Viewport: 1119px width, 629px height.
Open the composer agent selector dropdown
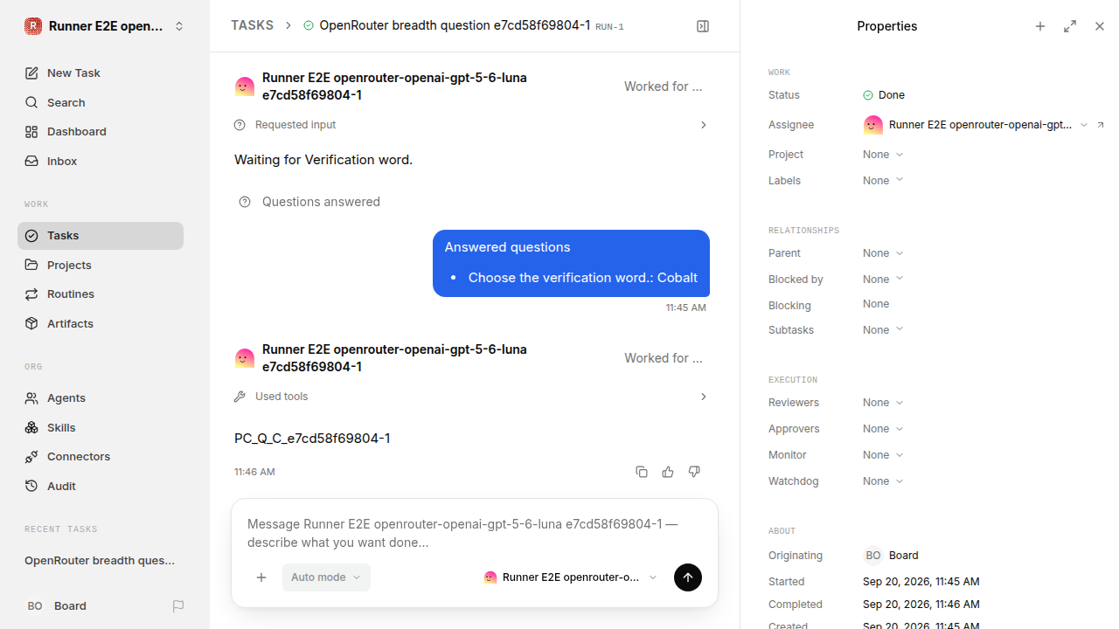pos(570,577)
